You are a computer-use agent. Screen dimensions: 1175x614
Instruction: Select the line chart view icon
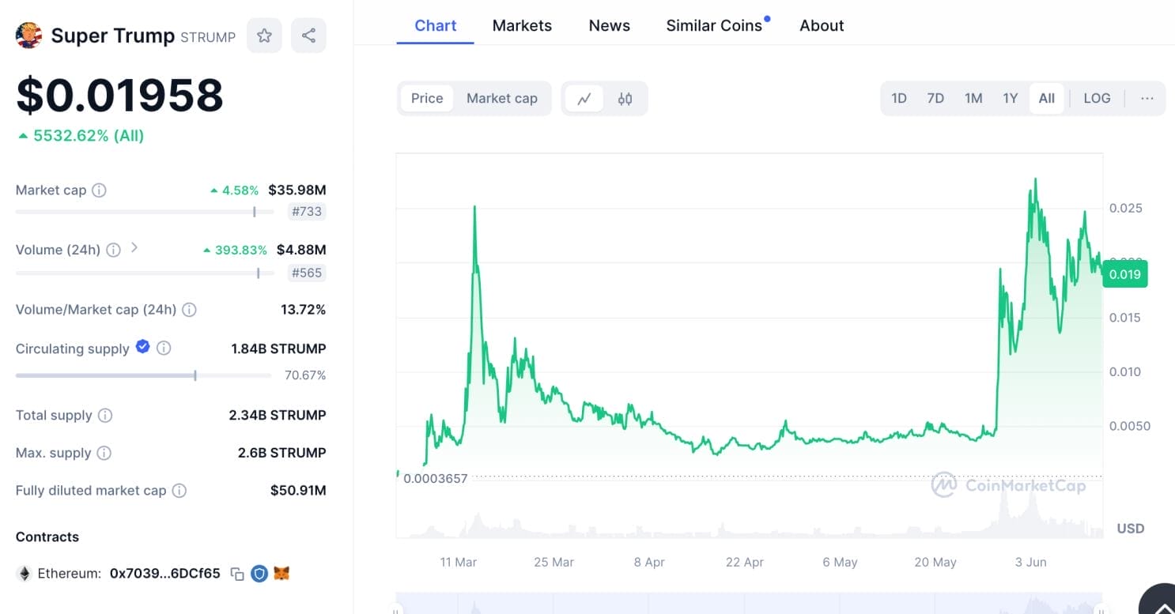tap(584, 99)
